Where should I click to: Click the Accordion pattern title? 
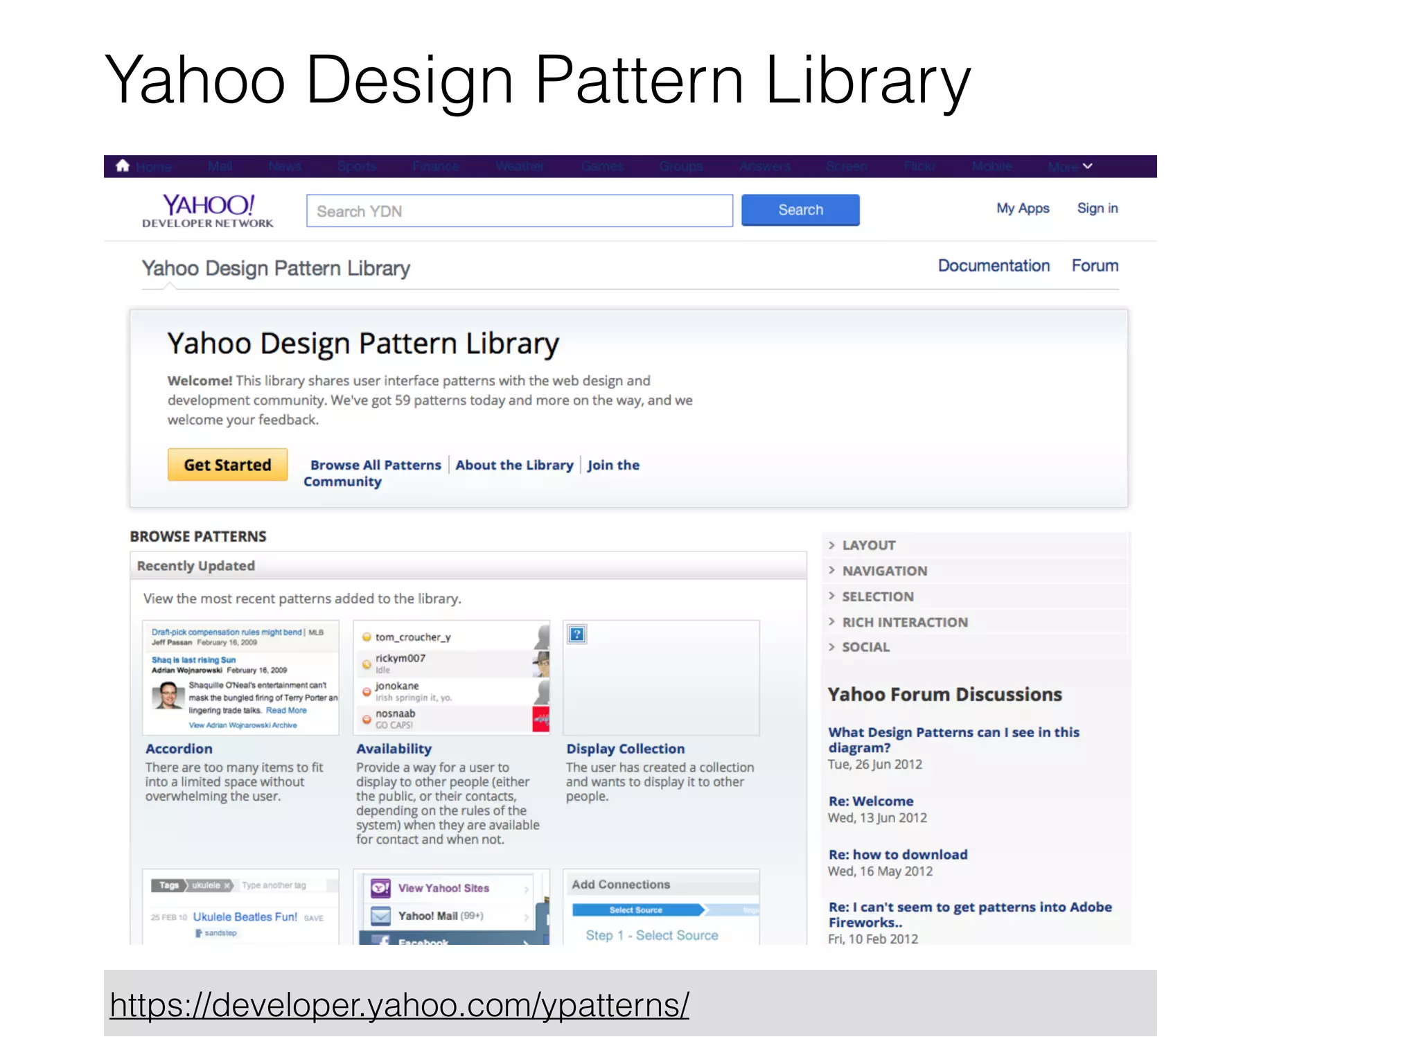(179, 749)
